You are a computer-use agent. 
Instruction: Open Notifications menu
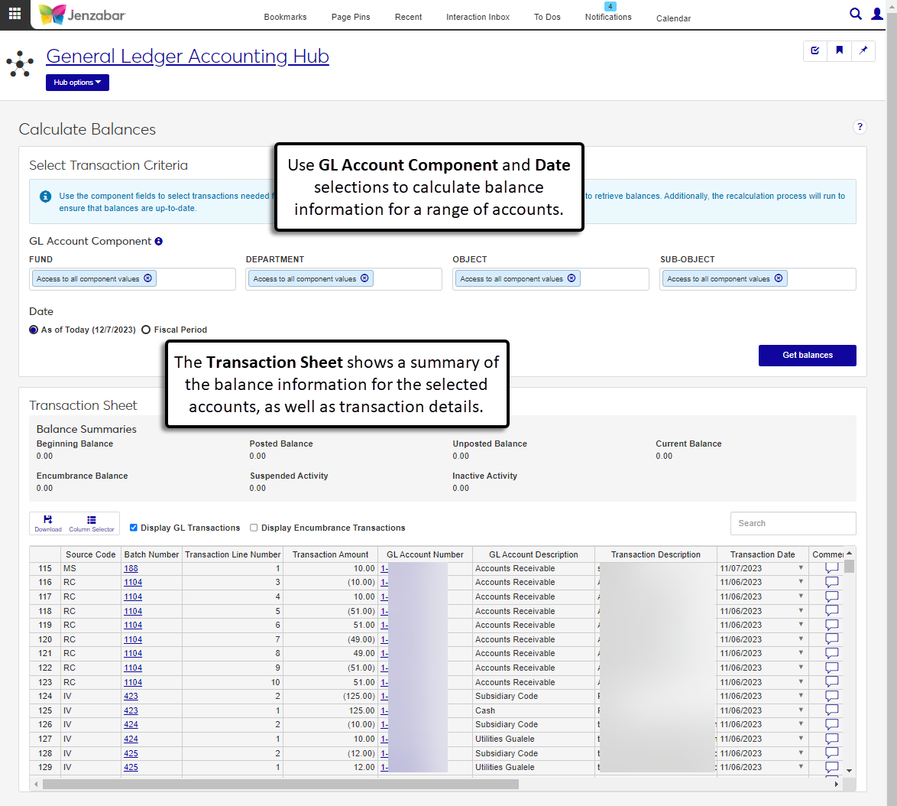tap(608, 17)
